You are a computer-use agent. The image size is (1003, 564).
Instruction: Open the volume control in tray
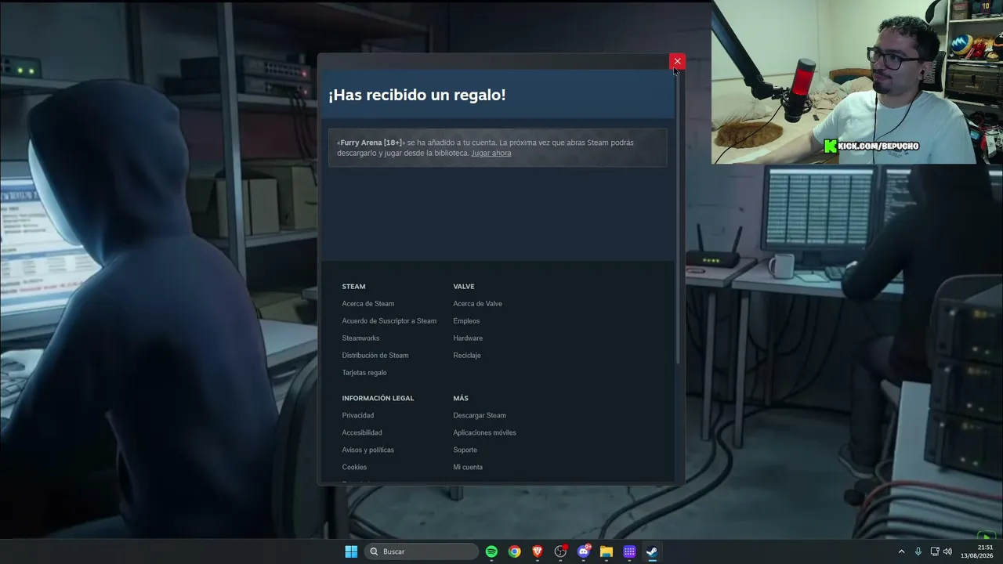click(947, 551)
